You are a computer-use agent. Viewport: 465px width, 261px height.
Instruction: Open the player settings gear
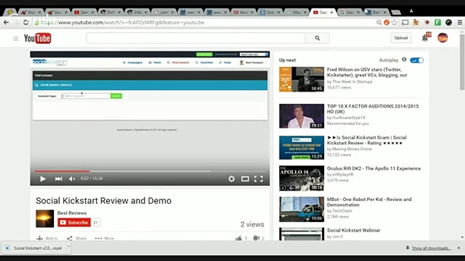(231, 179)
